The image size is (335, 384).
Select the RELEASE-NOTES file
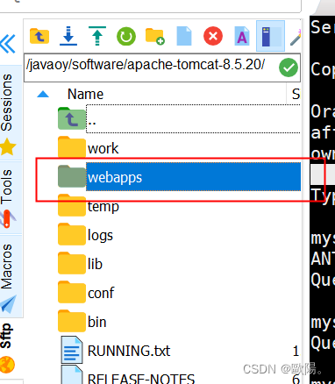(x=179, y=375)
